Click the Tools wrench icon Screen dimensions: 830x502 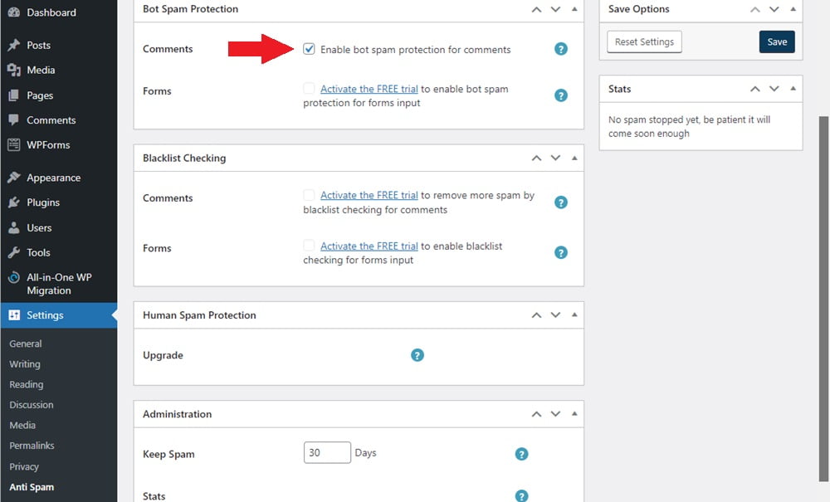[x=14, y=252]
